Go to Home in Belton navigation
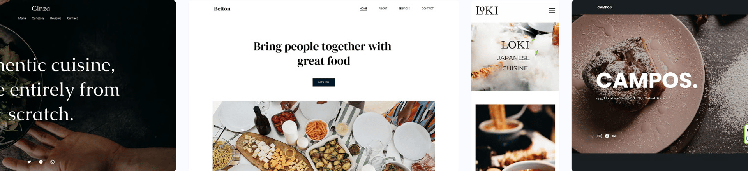This screenshot has height=171, width=748. [x=363, y=9]
